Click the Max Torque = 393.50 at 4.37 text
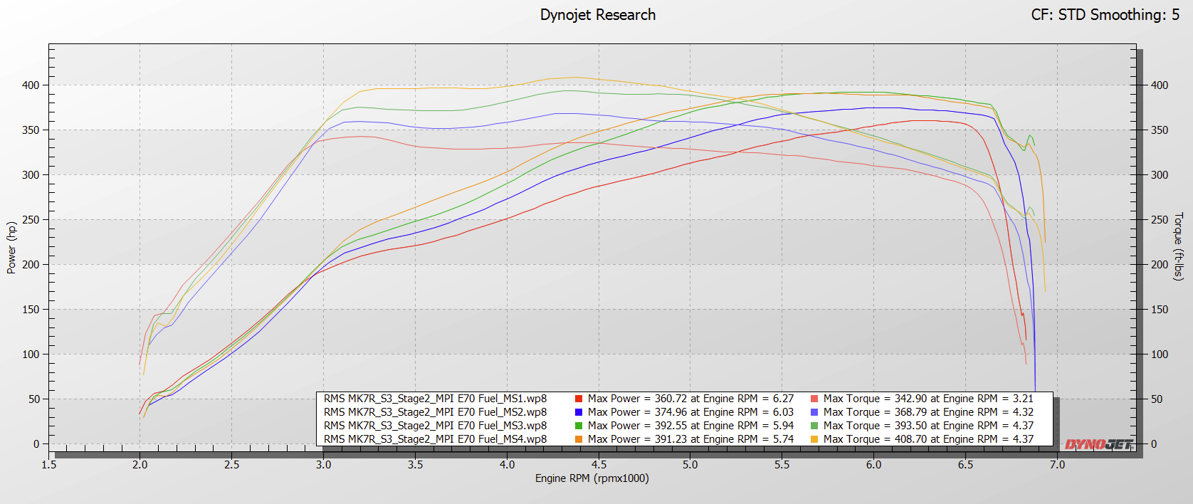 [928, 426]
